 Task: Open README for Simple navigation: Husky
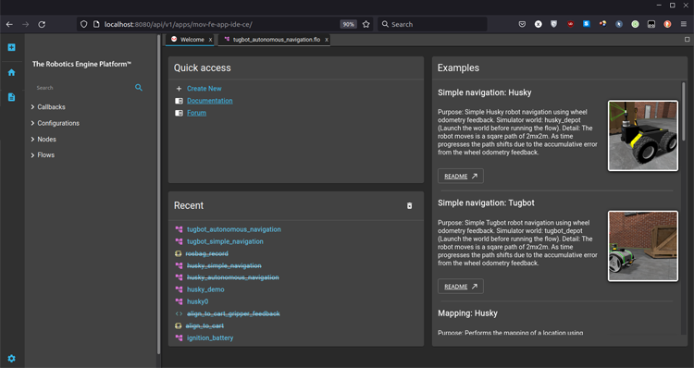(460, 176)
